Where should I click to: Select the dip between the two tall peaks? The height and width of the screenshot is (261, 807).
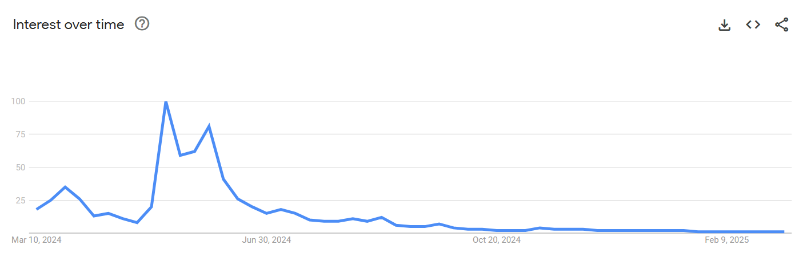click(180, 155)
